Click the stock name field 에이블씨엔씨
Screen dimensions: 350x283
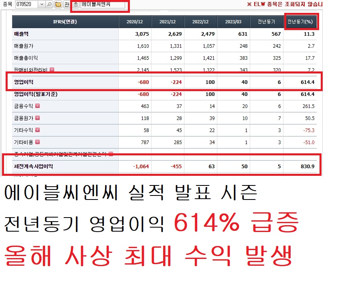[x=103, y=4]
